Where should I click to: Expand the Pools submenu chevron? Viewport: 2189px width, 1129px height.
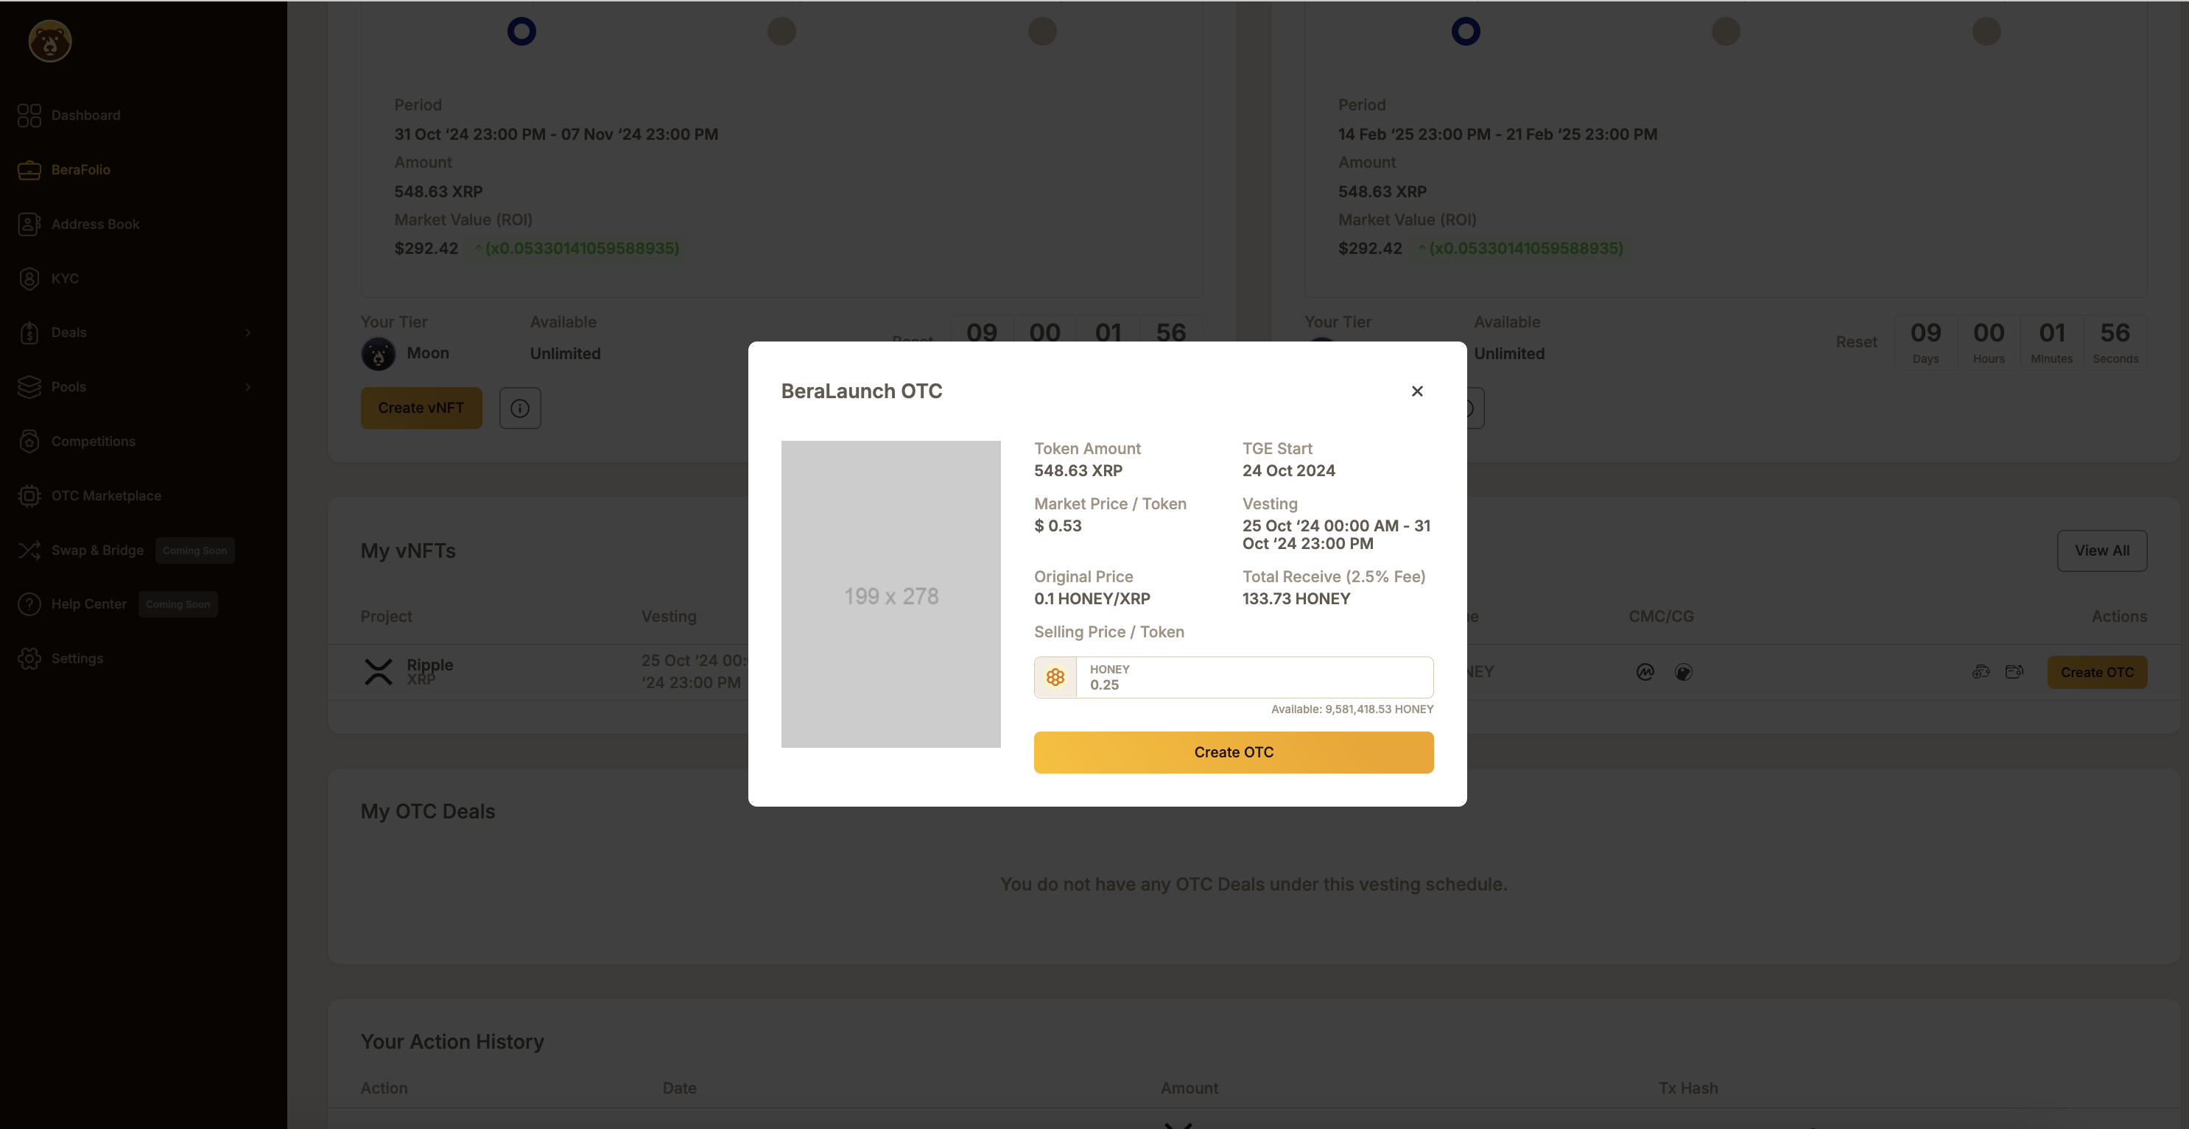[248, 387]
